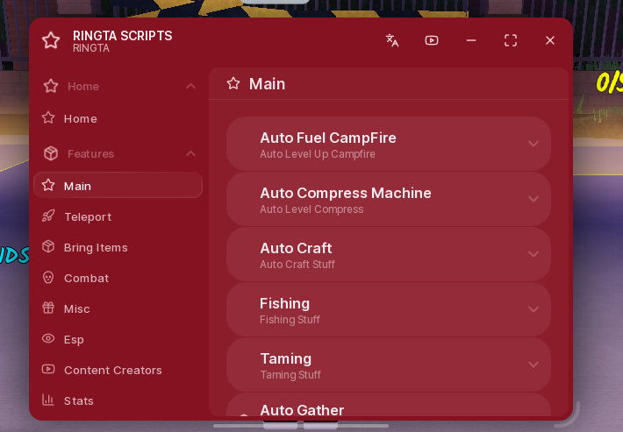Click the Taming Stuff subtitle
The width and height of the screenshot is (623, 432).
pos(290,374)
